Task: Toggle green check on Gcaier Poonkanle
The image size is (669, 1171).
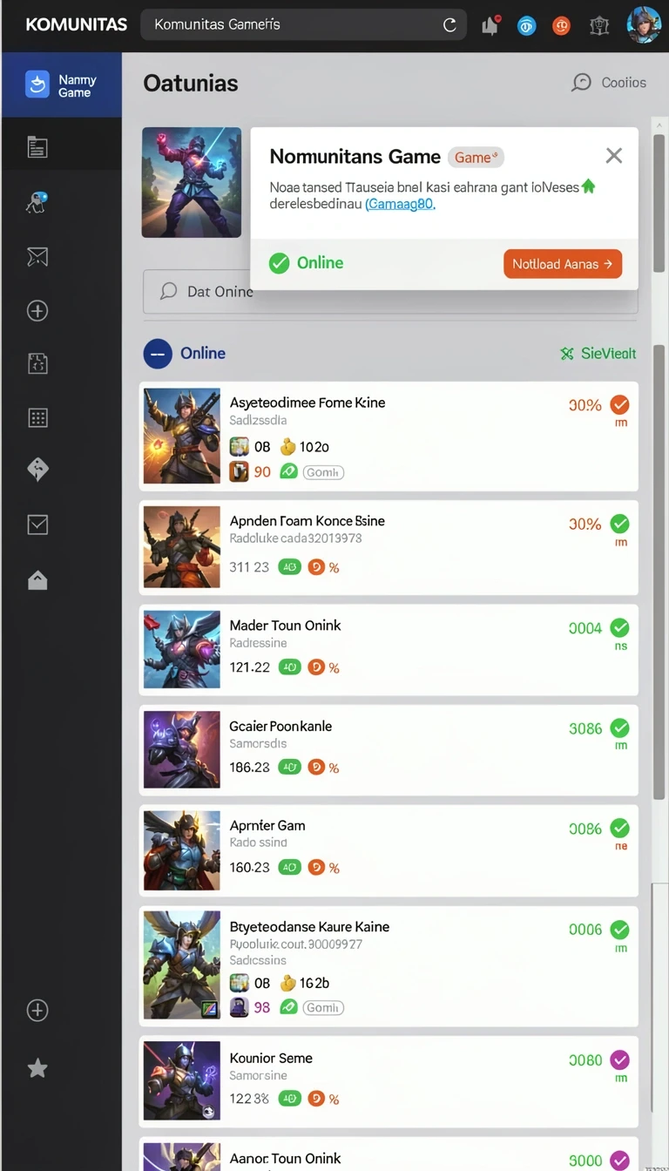Action: [620, 728]
